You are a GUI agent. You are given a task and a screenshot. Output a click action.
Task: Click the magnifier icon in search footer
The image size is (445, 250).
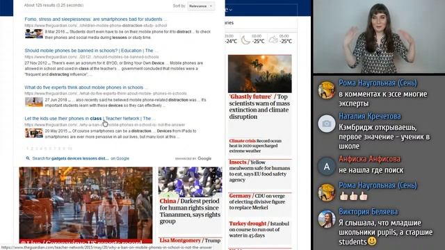28,158
